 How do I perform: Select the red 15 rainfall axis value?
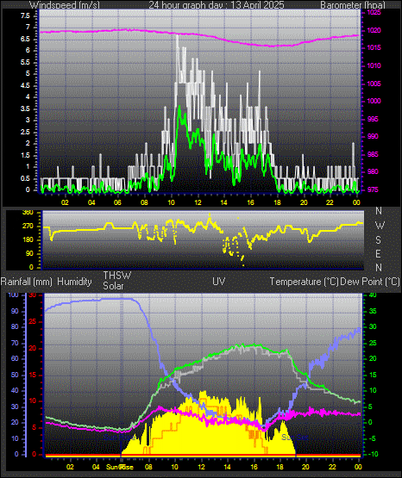pos(33,375)
